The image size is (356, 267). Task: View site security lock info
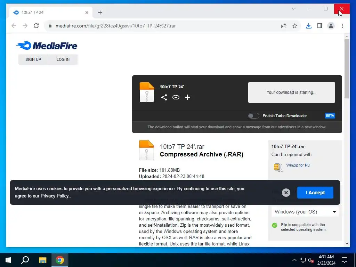pos(50,26)
